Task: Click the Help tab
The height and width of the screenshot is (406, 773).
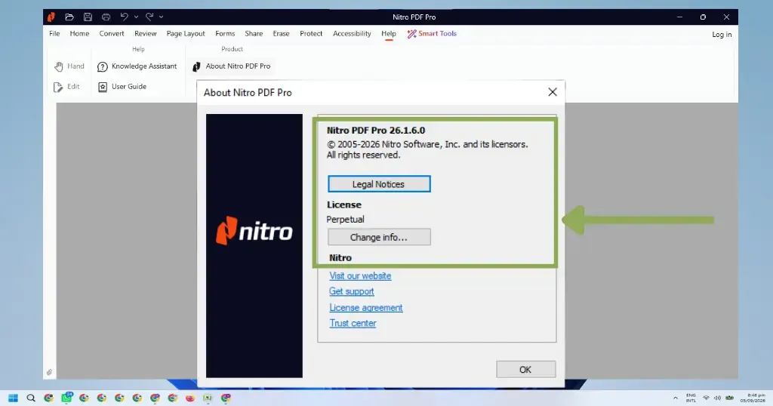Action: pyautogui.click(x=389, y=33)
